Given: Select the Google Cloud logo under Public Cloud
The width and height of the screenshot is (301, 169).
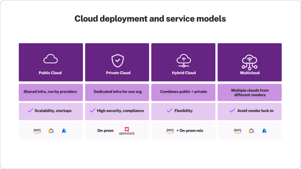Looking at the screenshot, I should (51, 130).
